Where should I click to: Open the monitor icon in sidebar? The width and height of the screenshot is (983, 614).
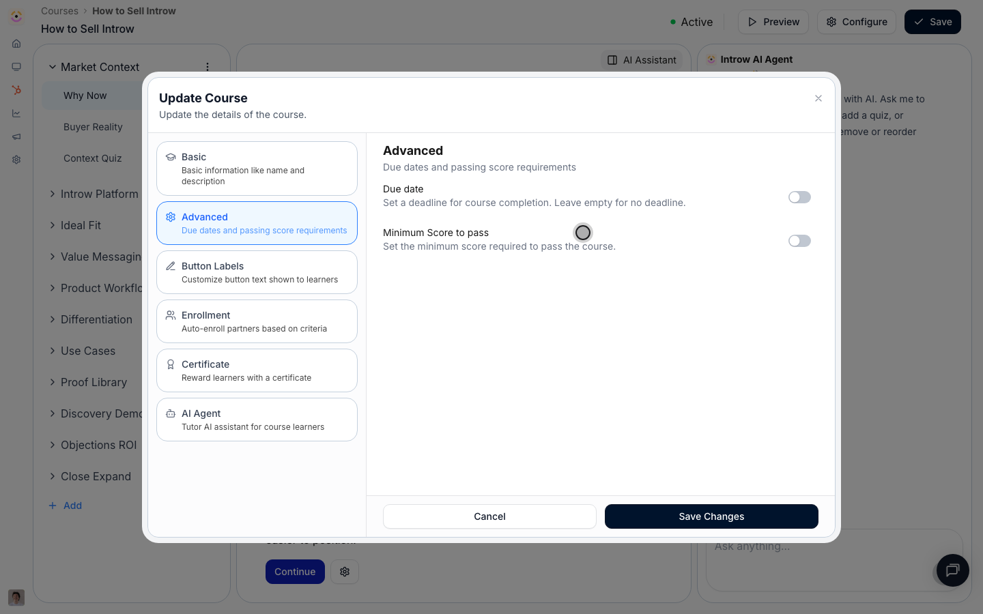16,67
